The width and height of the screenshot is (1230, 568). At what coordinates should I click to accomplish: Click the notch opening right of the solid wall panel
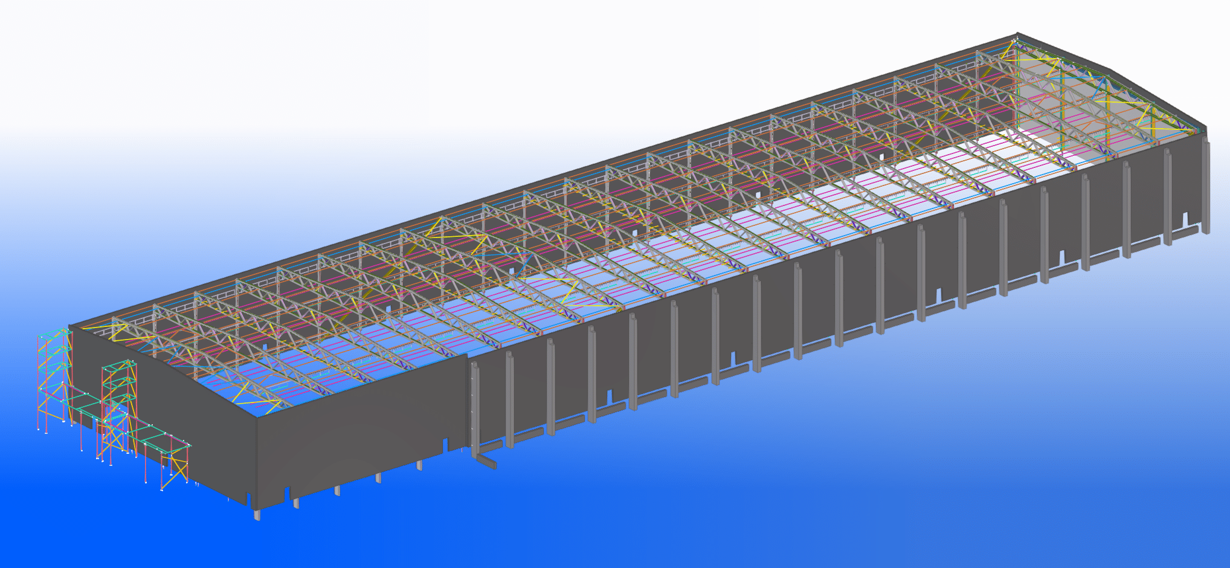(446, 445)
